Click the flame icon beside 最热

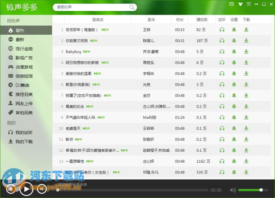click(11, 30)
